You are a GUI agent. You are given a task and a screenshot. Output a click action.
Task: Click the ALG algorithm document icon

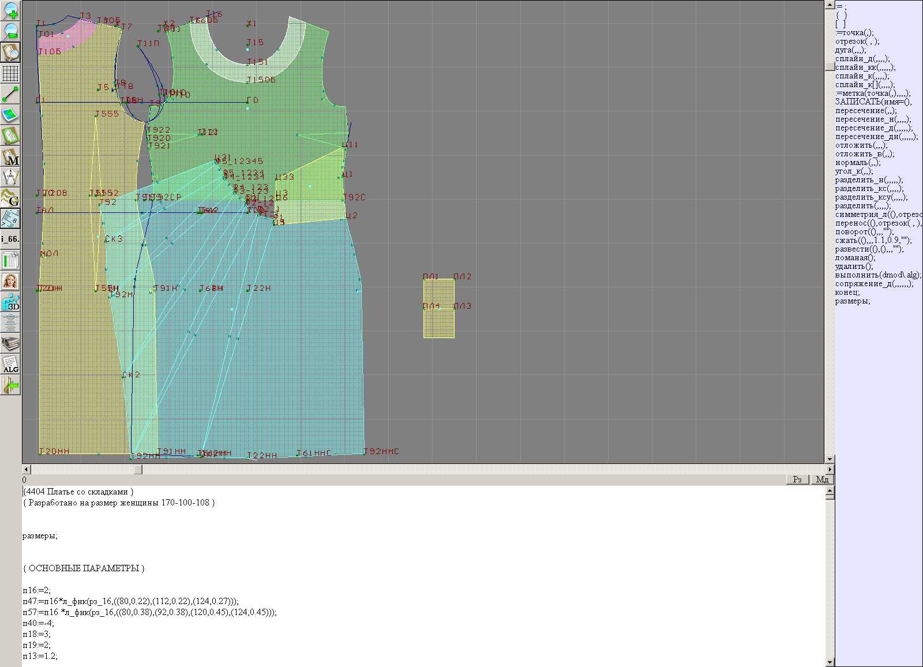[10, 364]
